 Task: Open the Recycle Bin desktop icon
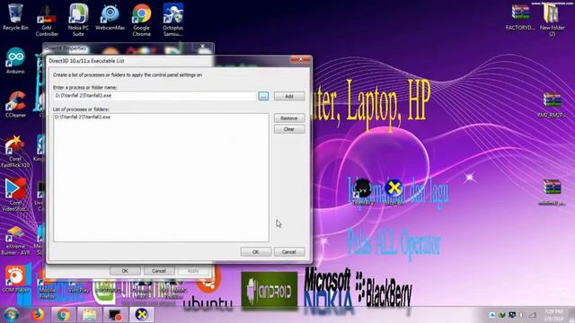(15, 16)
